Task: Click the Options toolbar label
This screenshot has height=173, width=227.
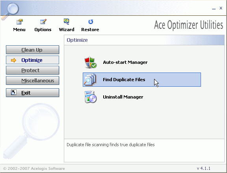Action: 43,30
